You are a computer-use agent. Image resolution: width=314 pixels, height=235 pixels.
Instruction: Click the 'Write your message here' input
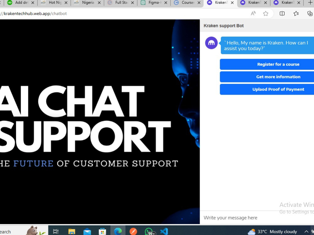click(x=257, y=218)
